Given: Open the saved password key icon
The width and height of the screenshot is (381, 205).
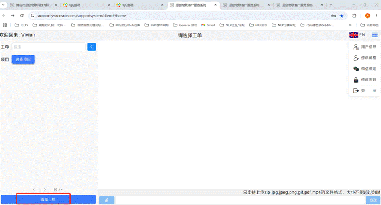Looking at the screenshot, I should click(x=333, y=16).
